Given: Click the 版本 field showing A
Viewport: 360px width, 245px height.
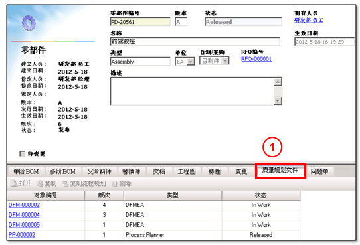Looking at the screenshot, I should pos(181,22).
